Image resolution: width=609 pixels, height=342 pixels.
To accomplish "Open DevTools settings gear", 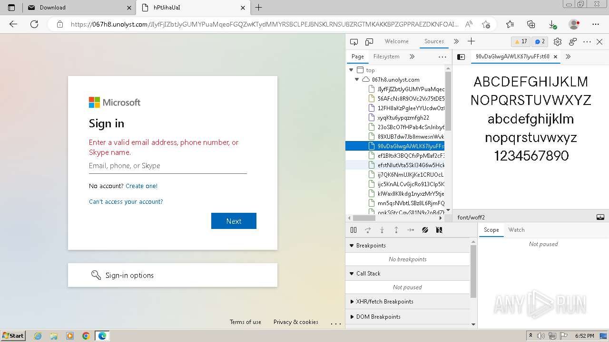I will pyautogui.click(x=558, y=42).
